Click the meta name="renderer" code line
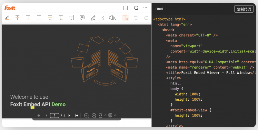Screen dimensions: 258x130 click(210, 67)
